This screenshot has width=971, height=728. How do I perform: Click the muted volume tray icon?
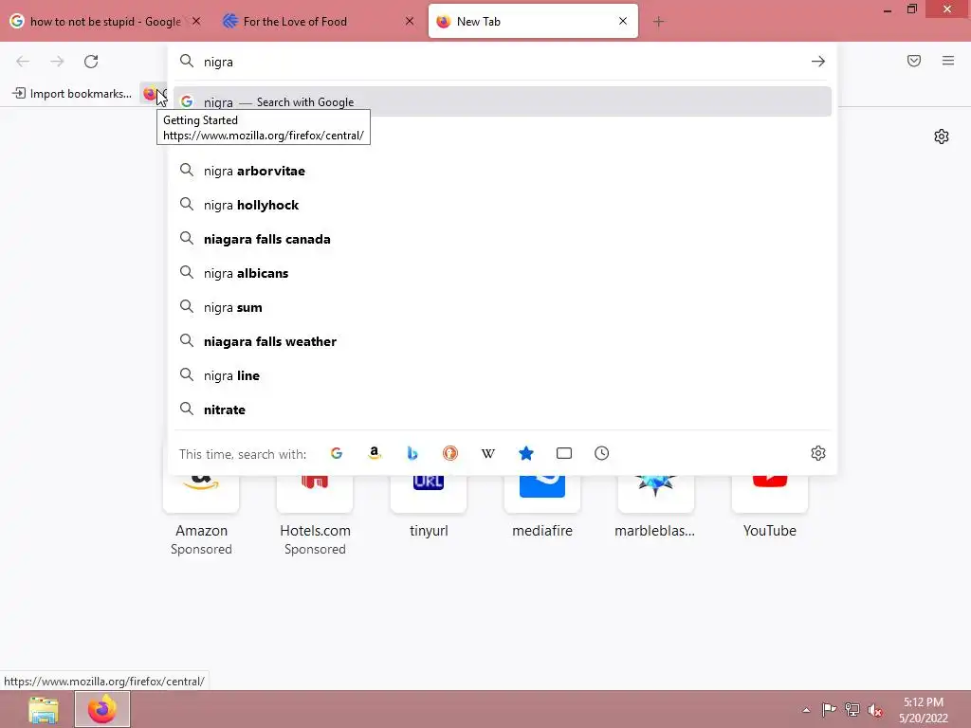coord(875,710)
